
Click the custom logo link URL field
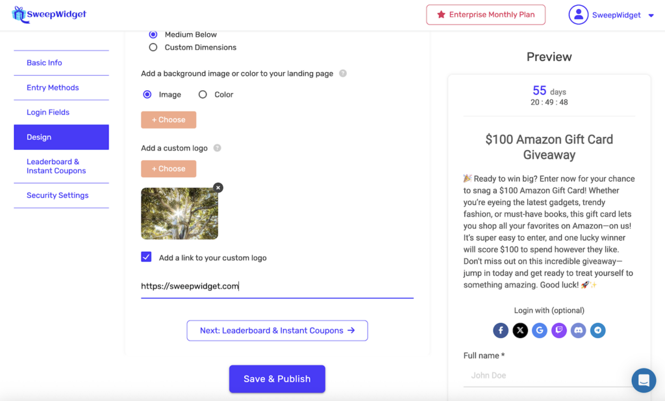pyautogui.click(x=277, y=286)
